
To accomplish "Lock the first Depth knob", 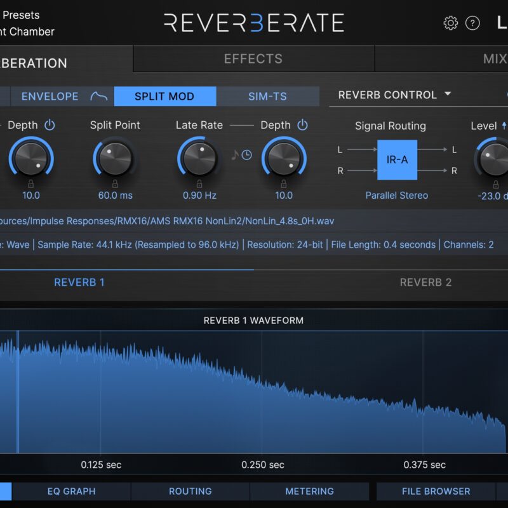I will pos(30,184).
